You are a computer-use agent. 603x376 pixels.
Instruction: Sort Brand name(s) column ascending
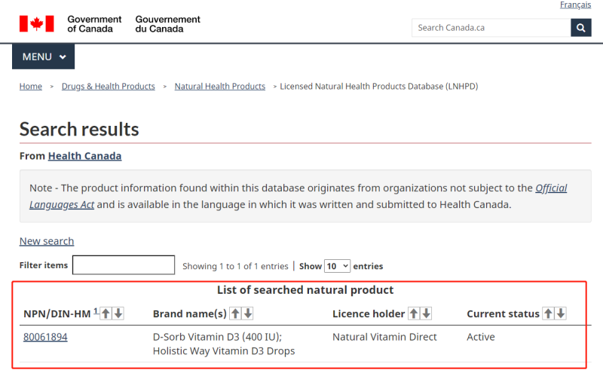point(235,313)
